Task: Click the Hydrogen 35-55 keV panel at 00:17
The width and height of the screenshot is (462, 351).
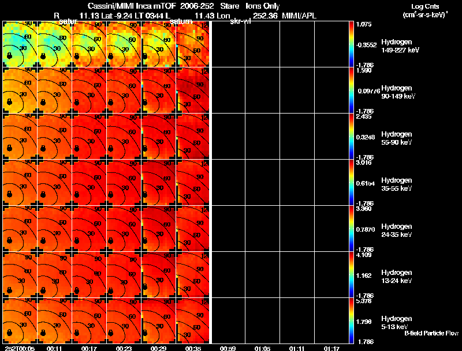Action: [89, 183]
